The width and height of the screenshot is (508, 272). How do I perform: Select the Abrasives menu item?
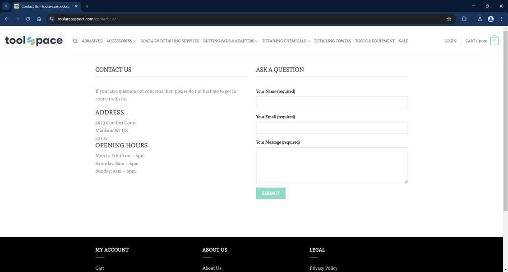tap(92, 41)
